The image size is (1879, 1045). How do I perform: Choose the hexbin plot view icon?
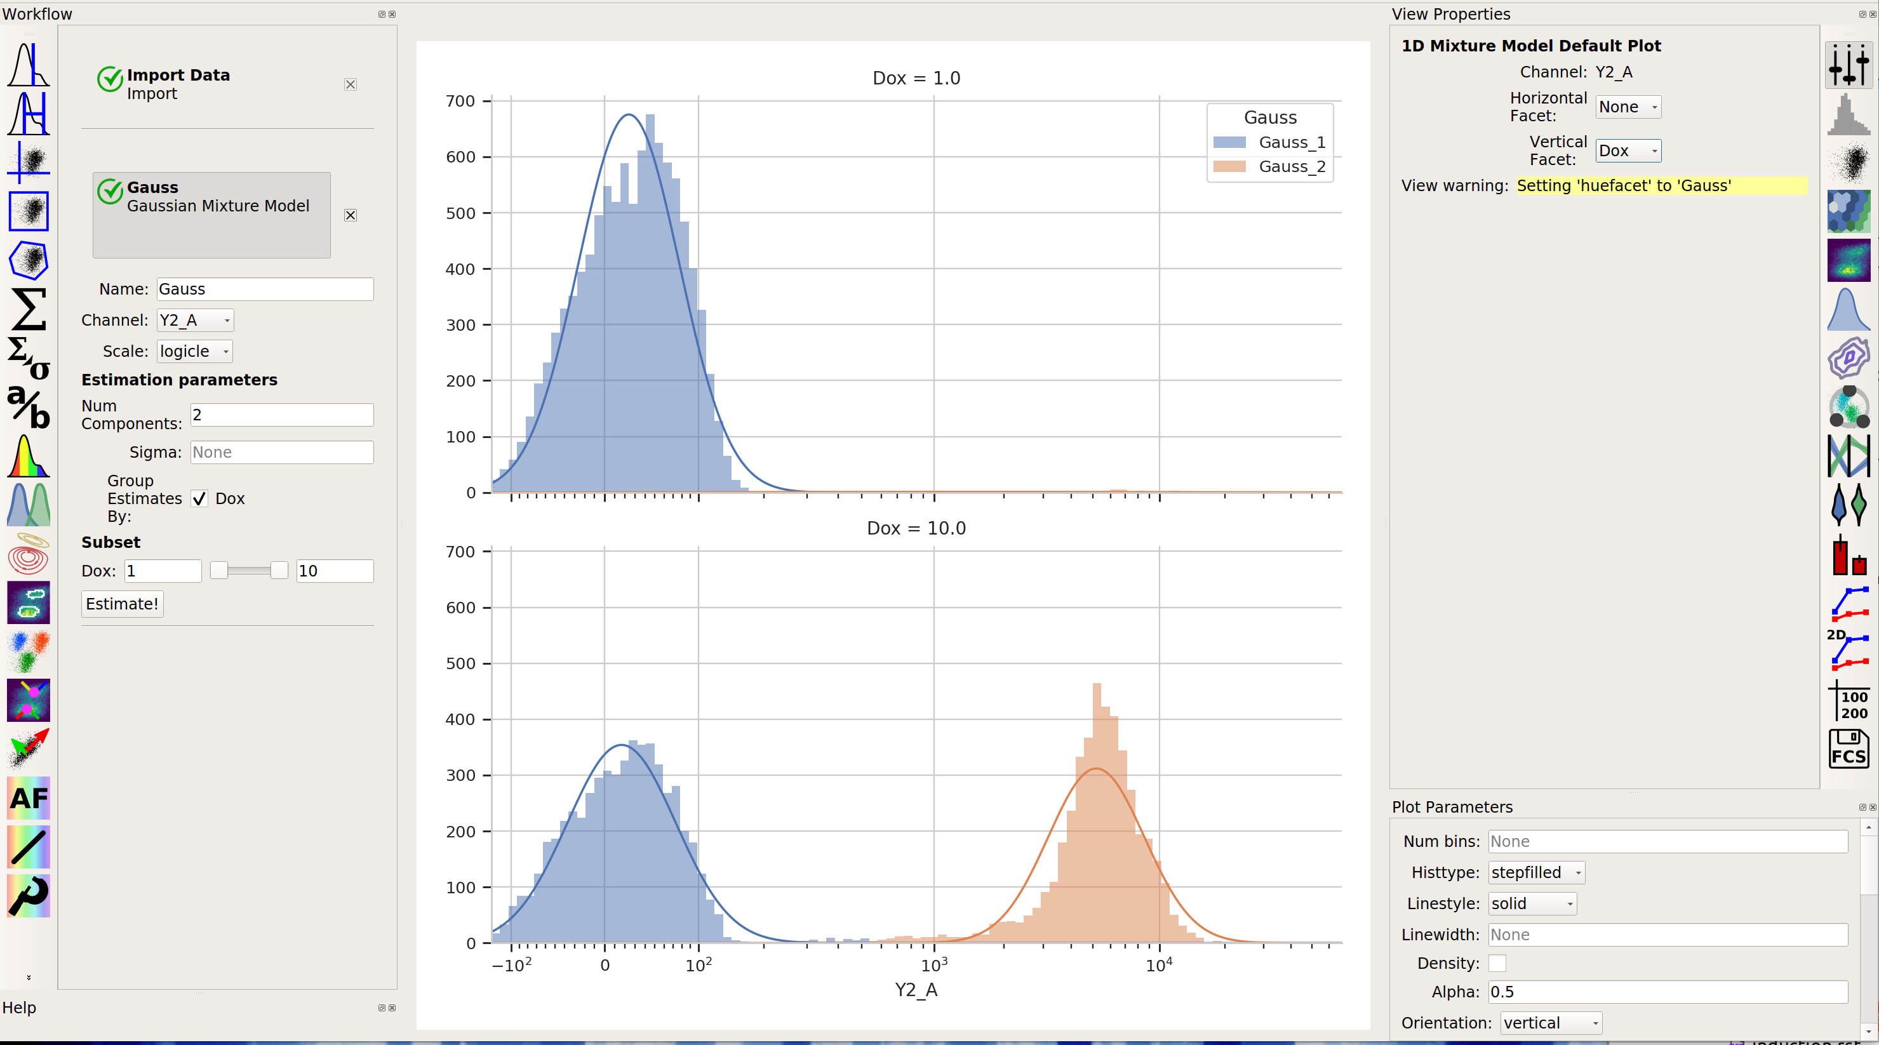click(x=1849, y=211)
